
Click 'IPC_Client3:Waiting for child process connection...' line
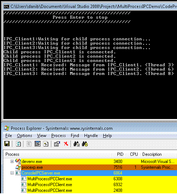coord(77,48)
